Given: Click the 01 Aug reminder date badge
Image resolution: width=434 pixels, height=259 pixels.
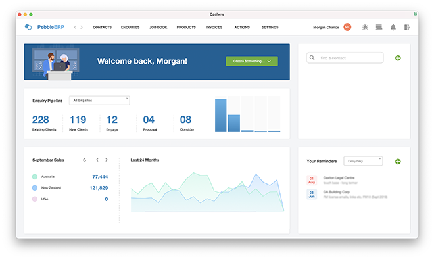Looking at the screenshot, I should [x=312, y=180].
